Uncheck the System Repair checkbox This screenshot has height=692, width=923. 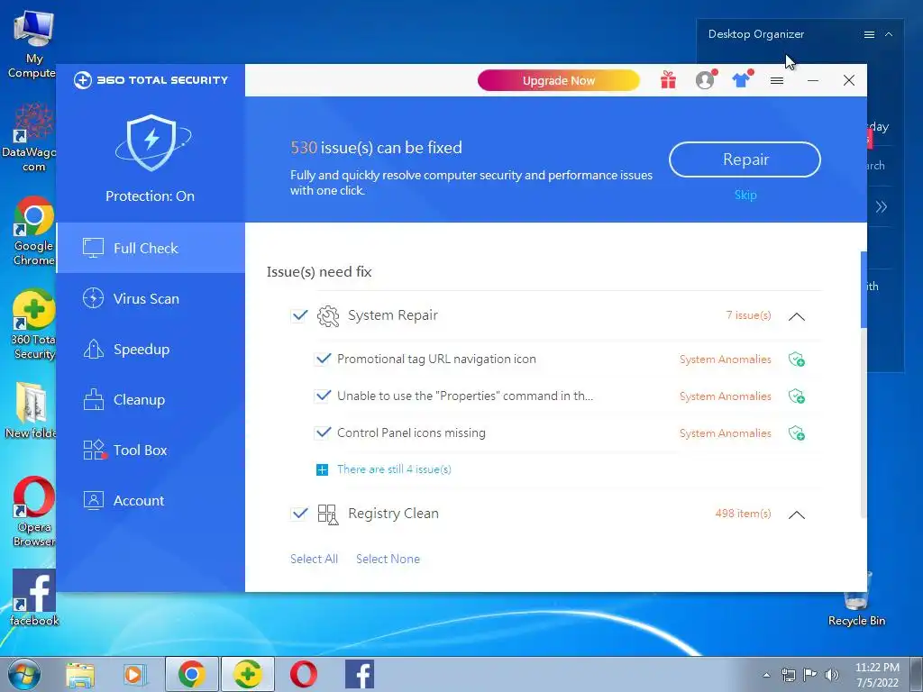point(299,316)
